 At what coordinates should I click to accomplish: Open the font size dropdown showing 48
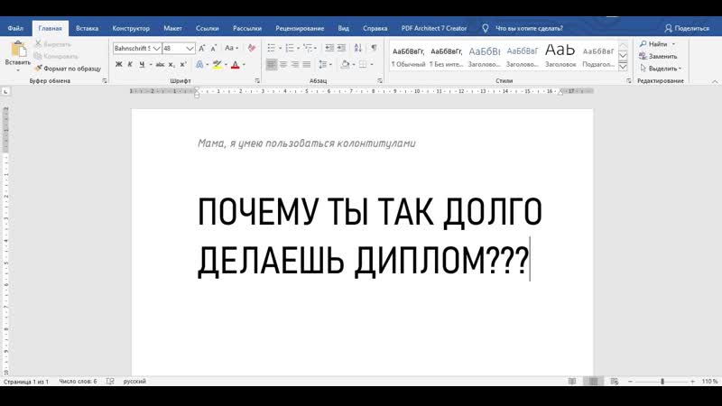[x=190, y=49]
